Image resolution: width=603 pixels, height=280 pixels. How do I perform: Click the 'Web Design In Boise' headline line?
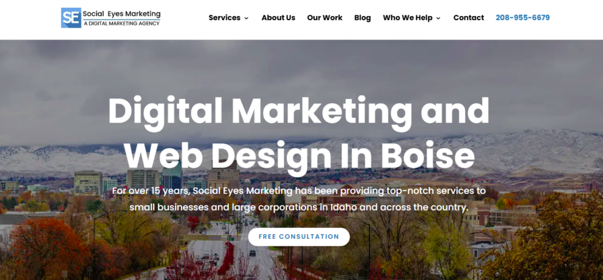pos(299,155)
